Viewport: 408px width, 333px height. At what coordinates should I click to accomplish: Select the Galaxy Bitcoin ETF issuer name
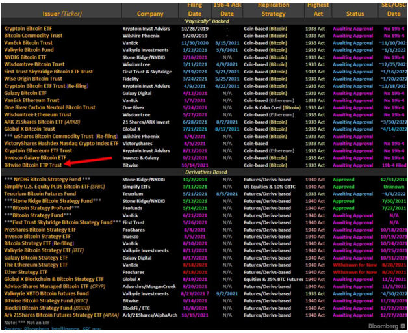25,93
